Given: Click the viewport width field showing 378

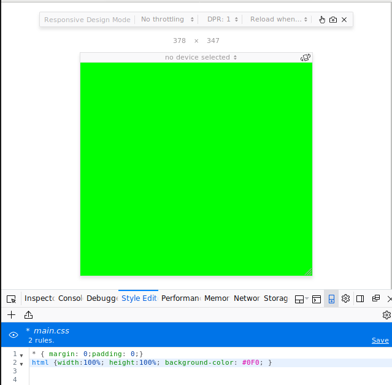Looking at the screenshot, I should [179, 41].
